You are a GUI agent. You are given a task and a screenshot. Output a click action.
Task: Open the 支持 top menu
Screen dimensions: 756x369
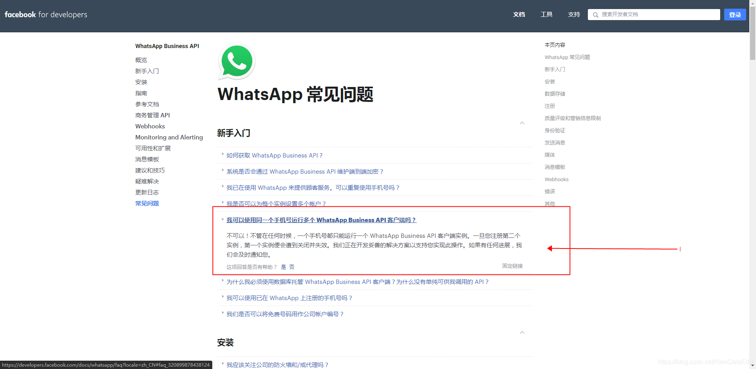(574, 15)
